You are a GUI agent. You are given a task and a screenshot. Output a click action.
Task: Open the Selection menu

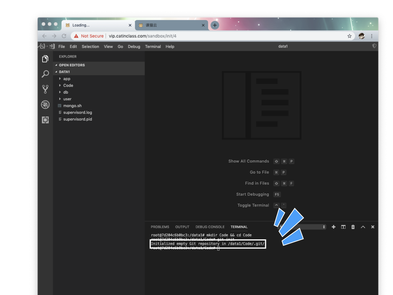click(90, 46)
